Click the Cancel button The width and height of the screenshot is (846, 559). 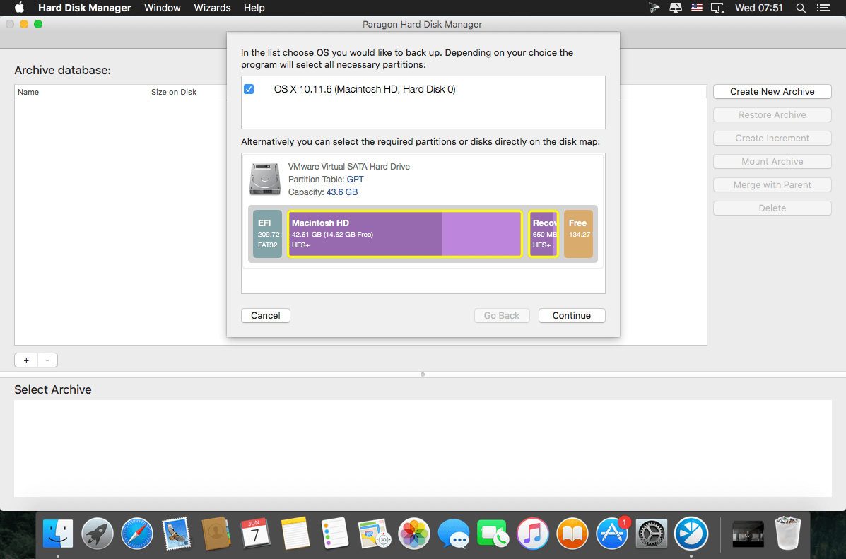[x=266, y=316]
